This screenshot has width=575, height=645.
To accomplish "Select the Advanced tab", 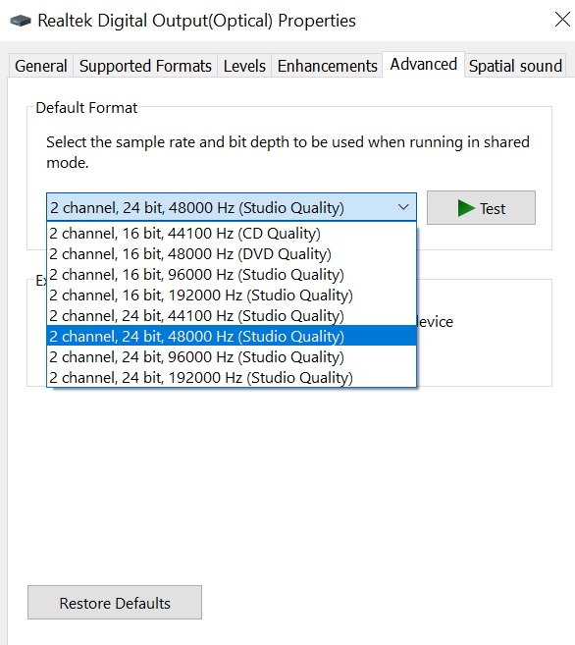I will pyautogui.click(x=423, y=64).
